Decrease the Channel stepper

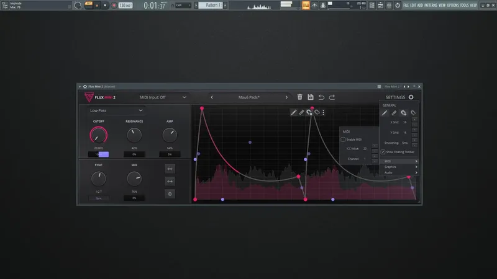tap(375, 161)
